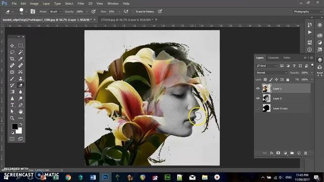Open the Filter menu
The image size is (324, 182).
tap(80, 4)
